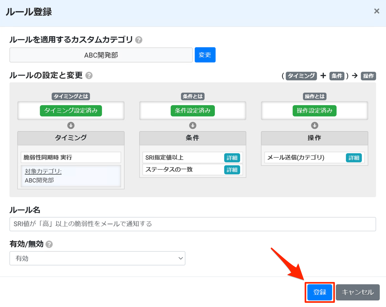Click the キャンセル button

pos(358,292)
